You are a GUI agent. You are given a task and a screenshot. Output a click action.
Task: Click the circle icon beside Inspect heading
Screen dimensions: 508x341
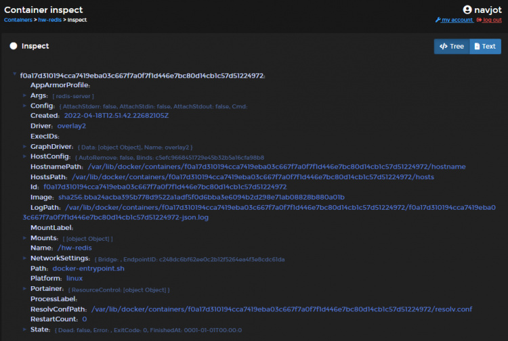pyautogui.click(x=14, y=46)
